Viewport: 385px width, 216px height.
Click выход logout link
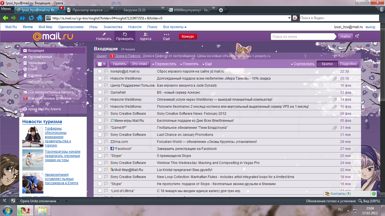(x=370, y=27)
